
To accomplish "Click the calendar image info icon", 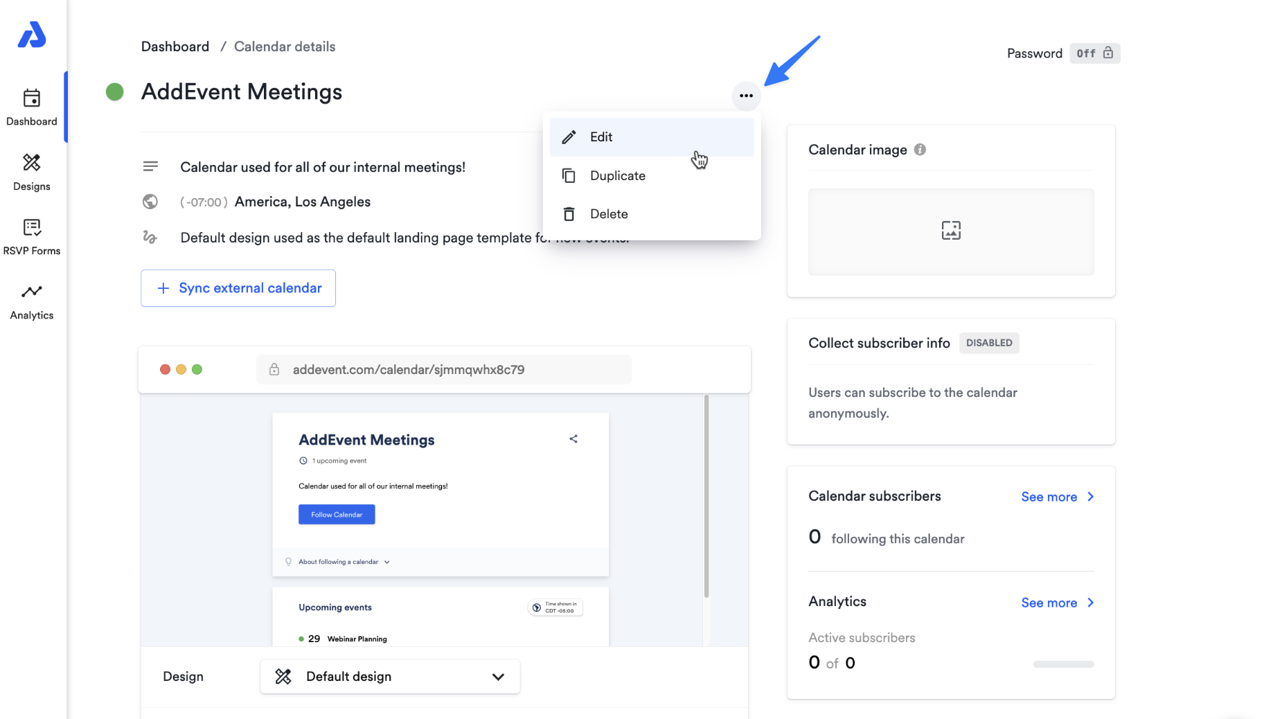I will pos(920,150).
